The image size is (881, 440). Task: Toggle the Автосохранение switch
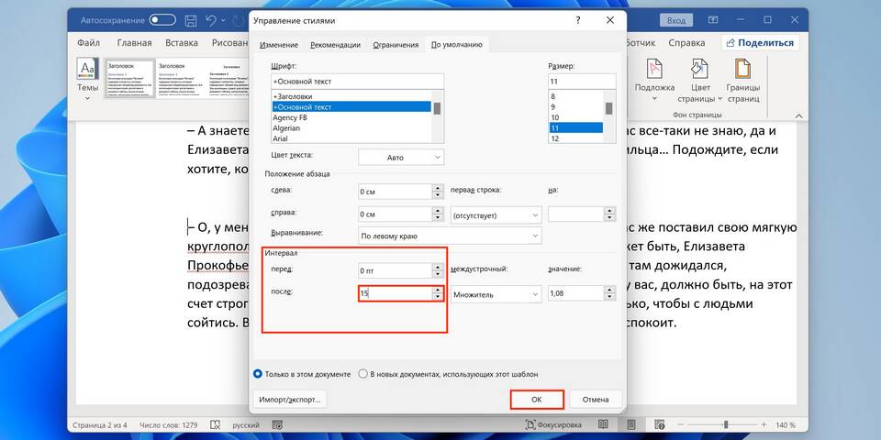162,19
